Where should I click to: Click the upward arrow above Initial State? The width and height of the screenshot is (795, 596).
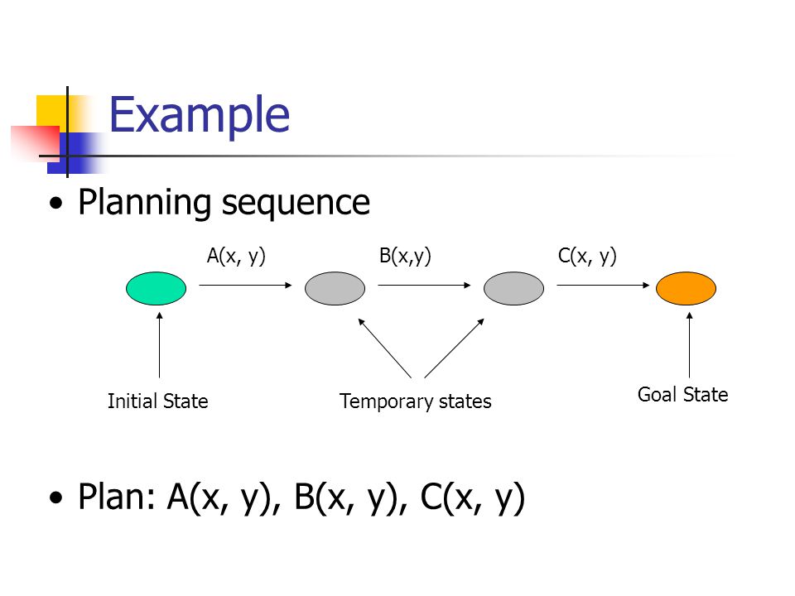(159, 345)
